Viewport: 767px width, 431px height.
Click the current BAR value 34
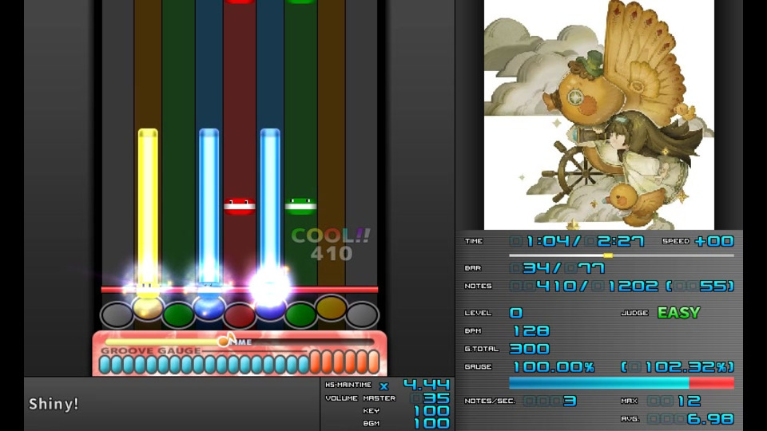(537, 268)
